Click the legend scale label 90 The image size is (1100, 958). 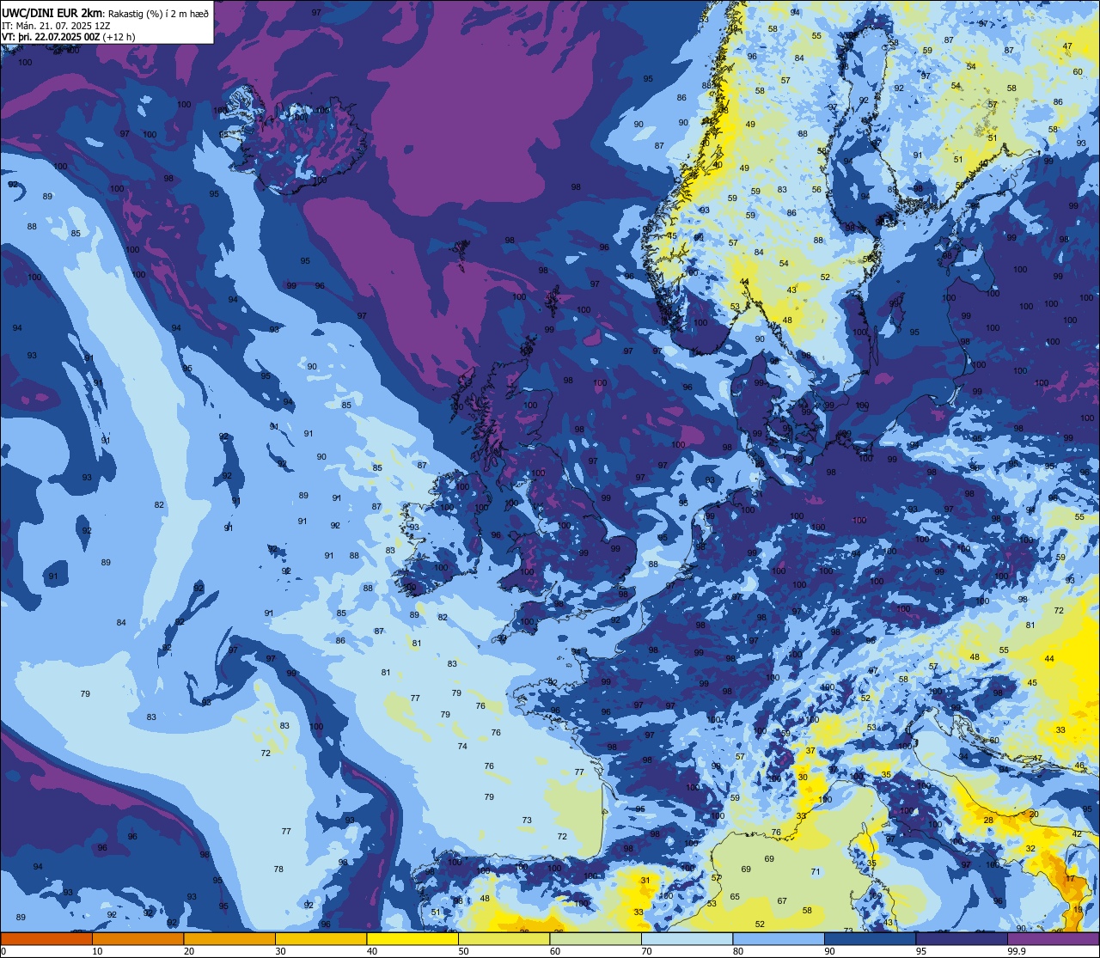click(x=829, y=951)
